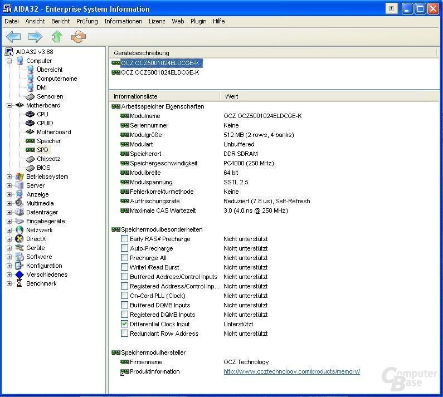This screenshot has height=397, width=443.
Task: Open the Ansicht menu
Action: click(35, 22)
